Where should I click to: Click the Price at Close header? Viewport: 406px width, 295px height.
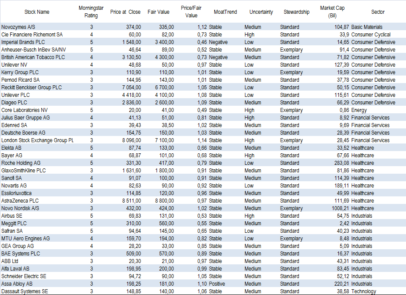click(x=125, y=12)
